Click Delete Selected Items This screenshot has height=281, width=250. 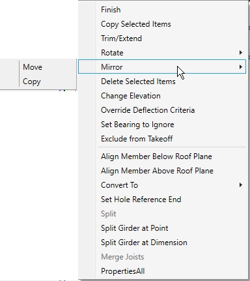(162, 81)
